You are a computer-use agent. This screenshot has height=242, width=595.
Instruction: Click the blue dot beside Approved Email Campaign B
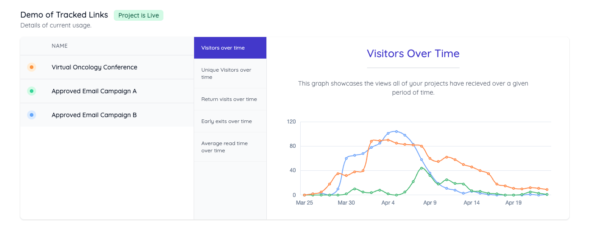click(31, 115)
